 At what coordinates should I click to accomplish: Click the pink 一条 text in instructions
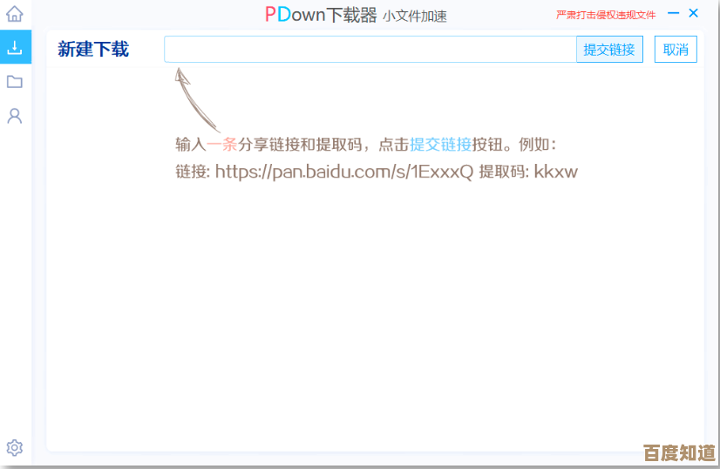tap(222, 145)
